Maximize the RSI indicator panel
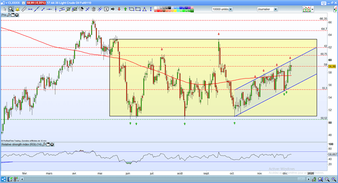Viewport: 338px width, 183px height. [x=48, y=144]
